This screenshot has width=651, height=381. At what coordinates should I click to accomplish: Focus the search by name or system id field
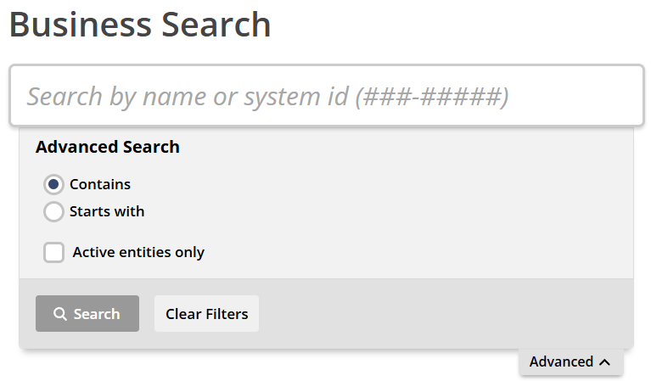(x=327, y=95)
